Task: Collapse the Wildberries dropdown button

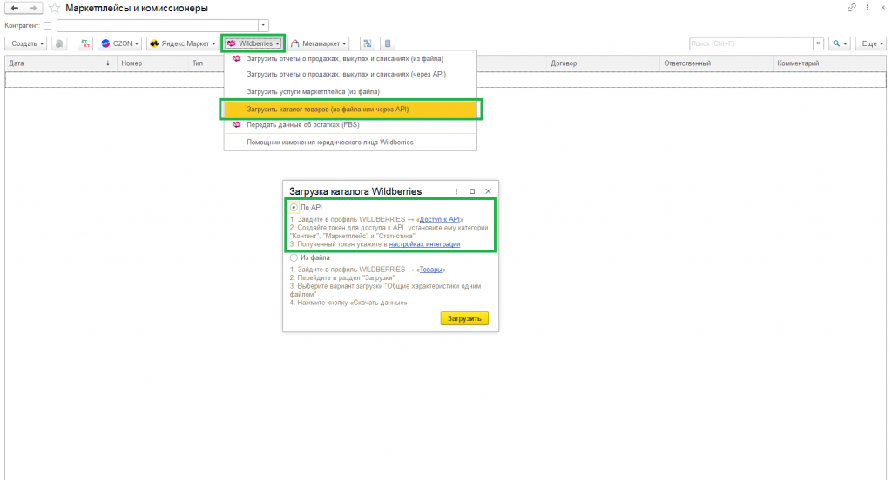Action: pyautogui.click(x=253, y=43)
